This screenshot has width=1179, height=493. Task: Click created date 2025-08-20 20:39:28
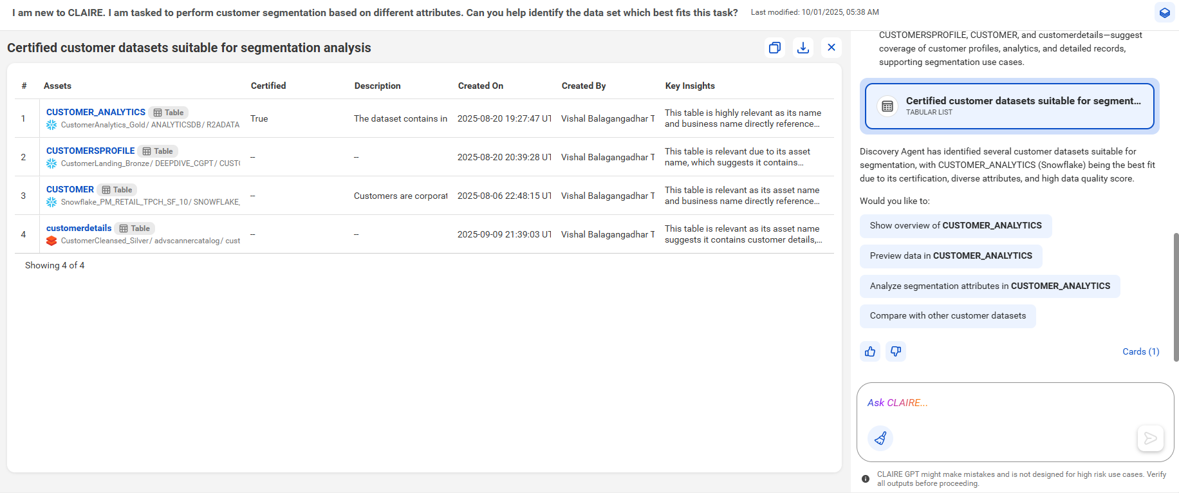tap(505, 157)
